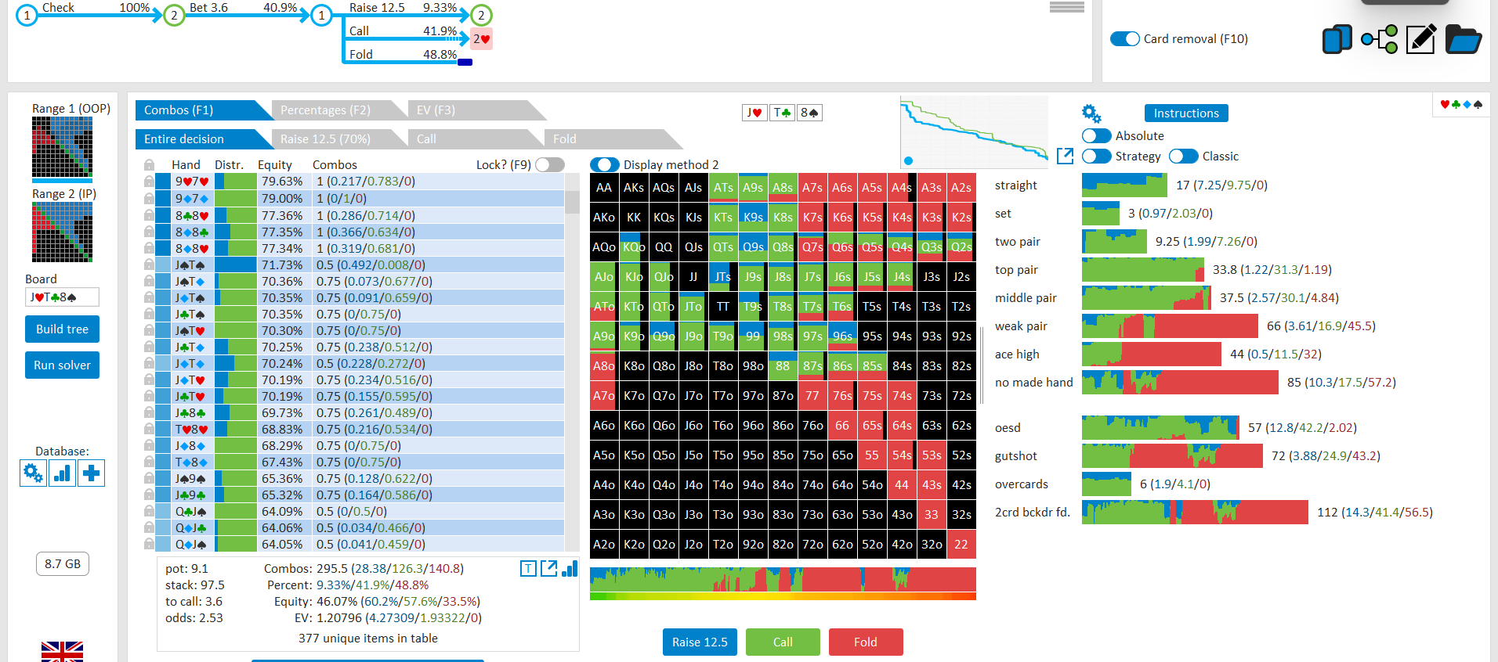
Task: Switch to Combos (F1) tab
Action: [x=204, y=110]
